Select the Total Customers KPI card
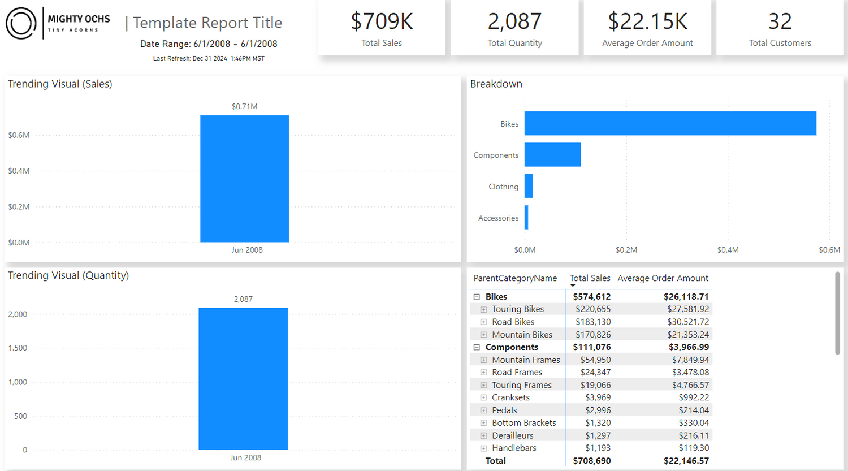 click(x=780, y=28)
